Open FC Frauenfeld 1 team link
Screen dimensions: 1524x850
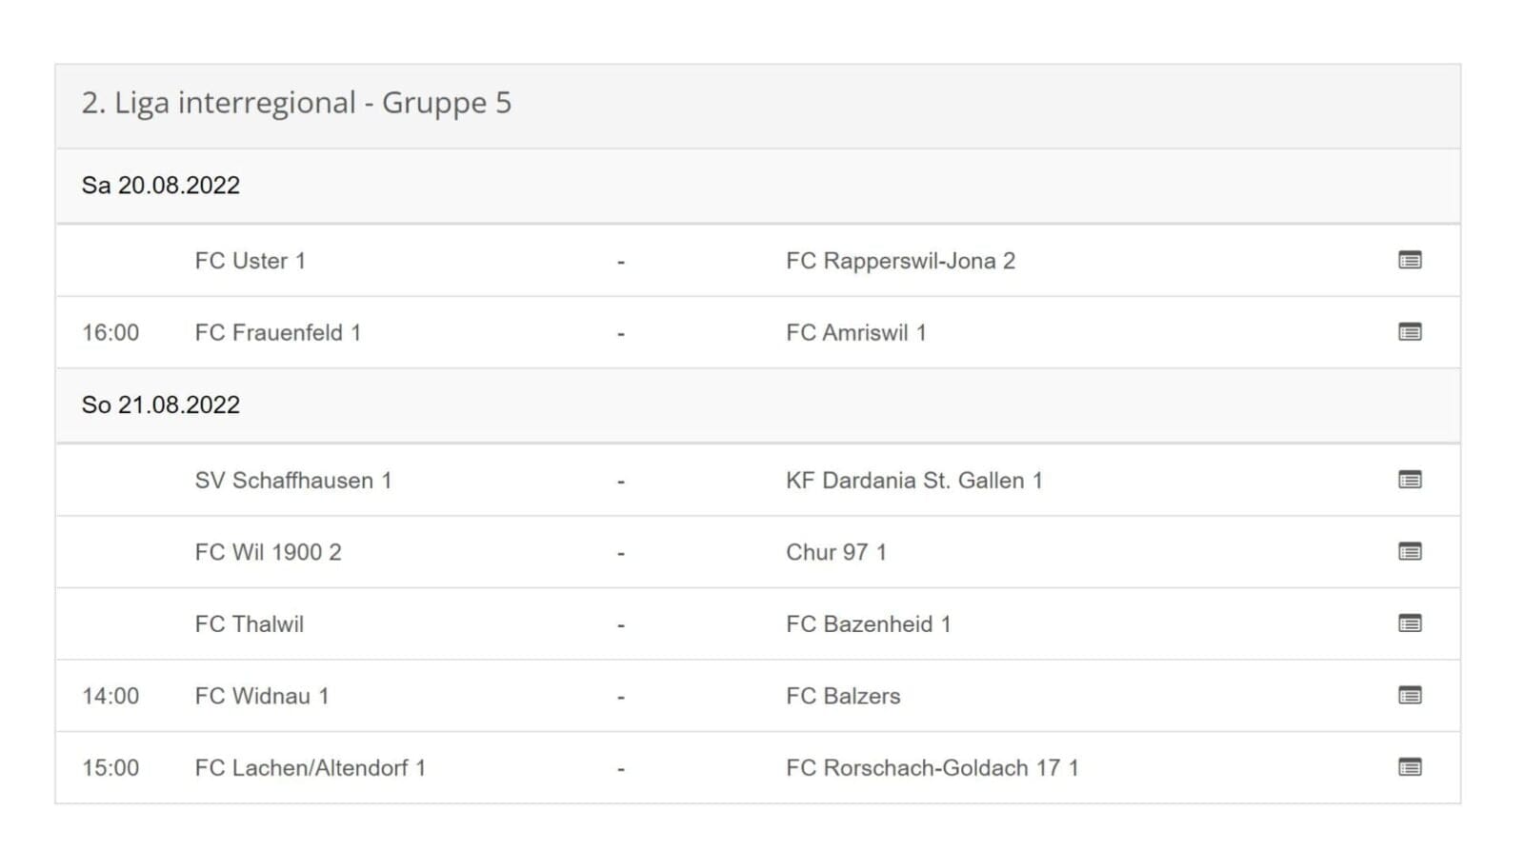[277, 333]
